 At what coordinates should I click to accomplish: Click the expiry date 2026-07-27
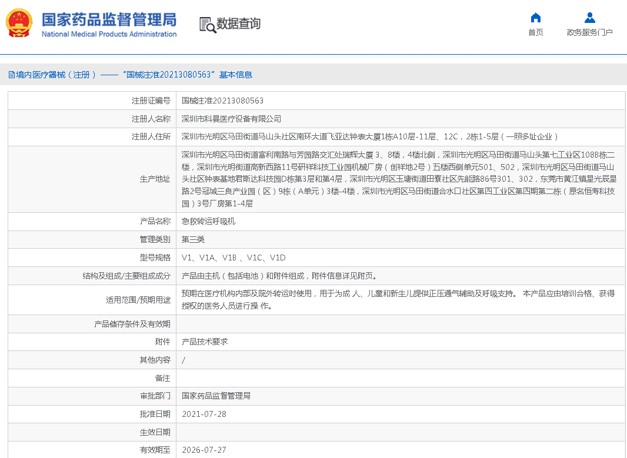tap(204, 450)
